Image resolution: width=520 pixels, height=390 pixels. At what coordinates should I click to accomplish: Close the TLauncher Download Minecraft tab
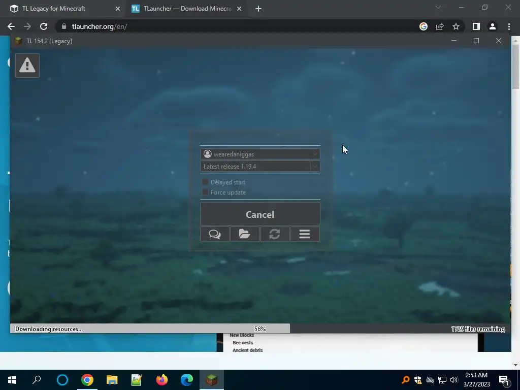point(239,9)
